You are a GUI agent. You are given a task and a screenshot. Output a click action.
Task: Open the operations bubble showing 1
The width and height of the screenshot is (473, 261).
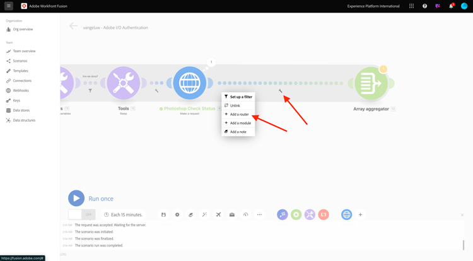click(211, 62)
